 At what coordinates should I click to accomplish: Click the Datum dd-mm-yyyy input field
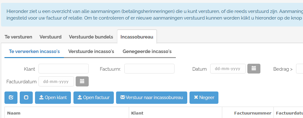[228, 69]
